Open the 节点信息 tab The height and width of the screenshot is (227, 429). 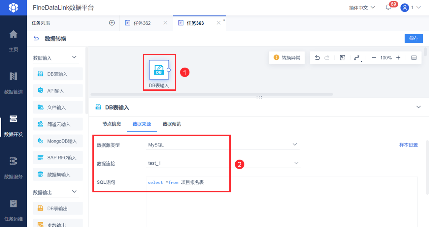click(112, 124)
